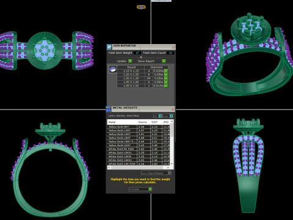This screenshot has height=220, width=293.
Task: Click the Save Report label
Action: pyautogui.click(x=146, y=61)
